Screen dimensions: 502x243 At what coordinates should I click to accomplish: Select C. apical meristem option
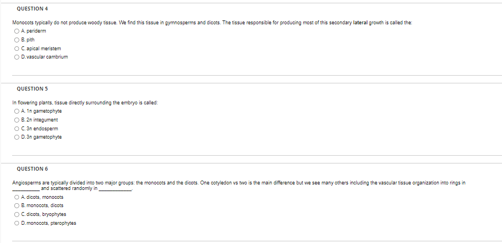tap(17, 49)
